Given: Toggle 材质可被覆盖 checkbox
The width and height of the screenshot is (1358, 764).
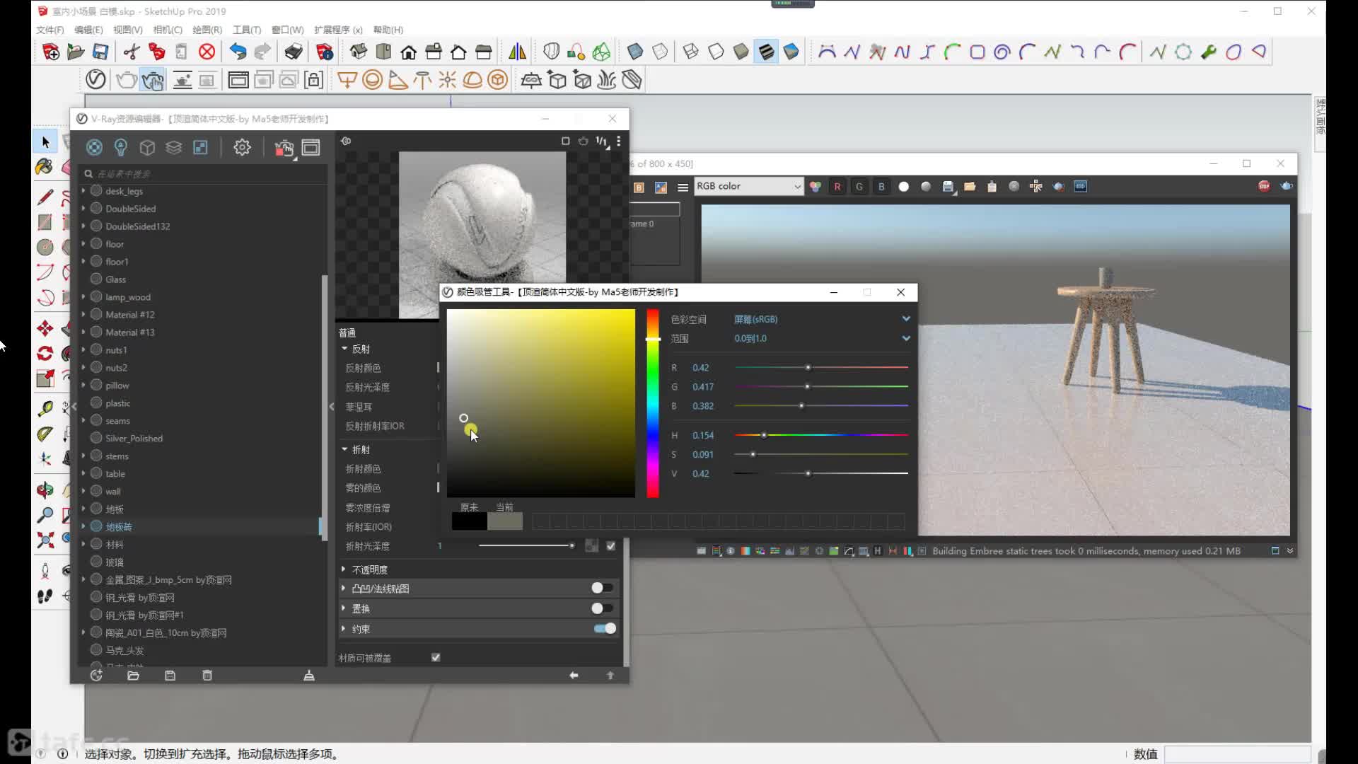Looking at the screenshot, I should [436, 656].
